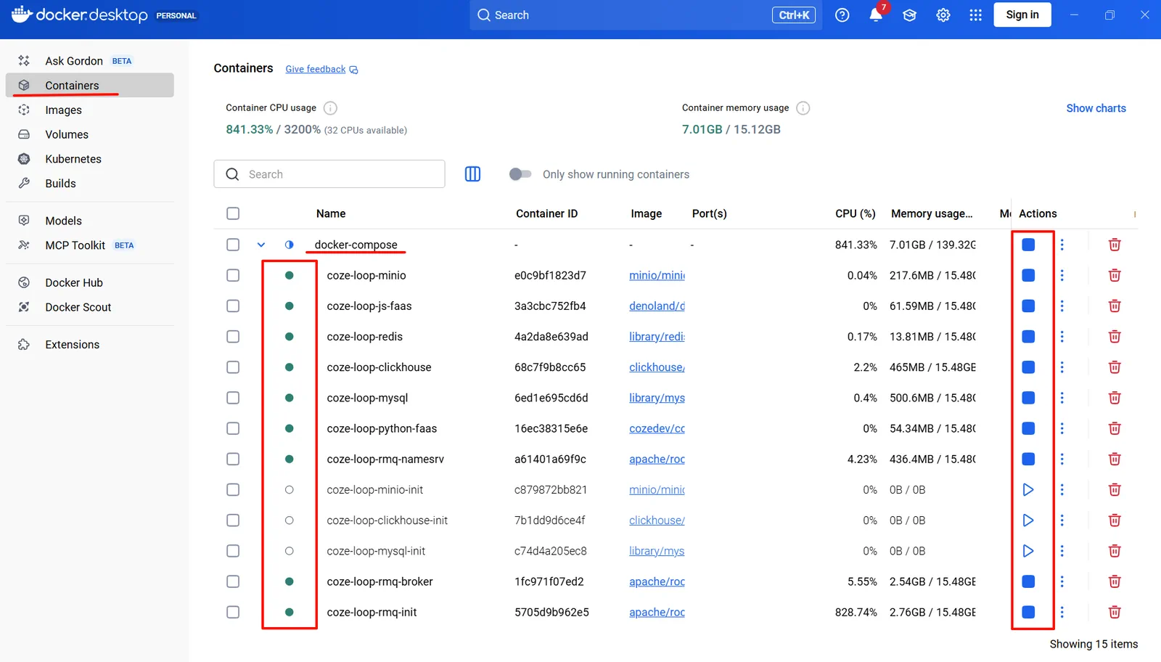
Task: Show Container CPU usage info tooltip
Action: tap(330, 108)
